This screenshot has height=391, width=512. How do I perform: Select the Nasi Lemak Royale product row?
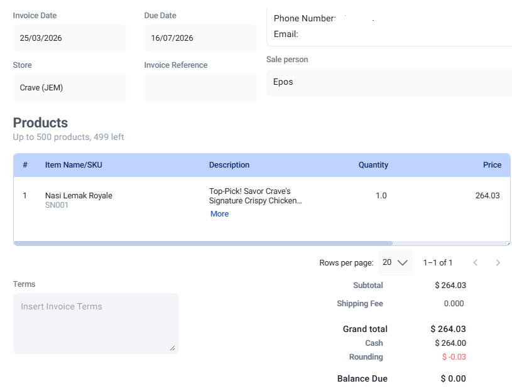coord(79,196)
